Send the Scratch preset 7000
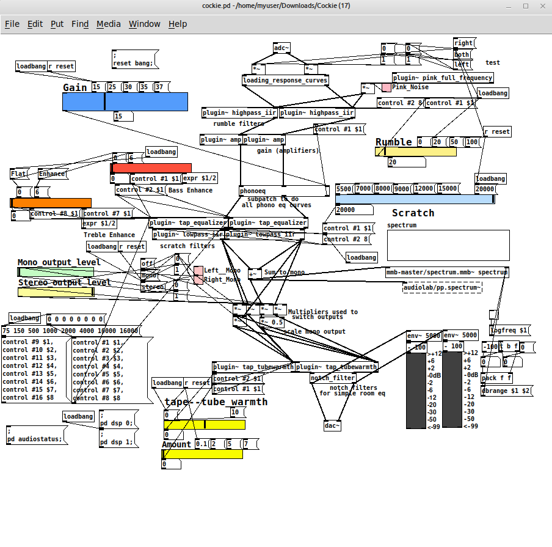The width and height of the screenshot is (552, 547). (x=364, y=189)
